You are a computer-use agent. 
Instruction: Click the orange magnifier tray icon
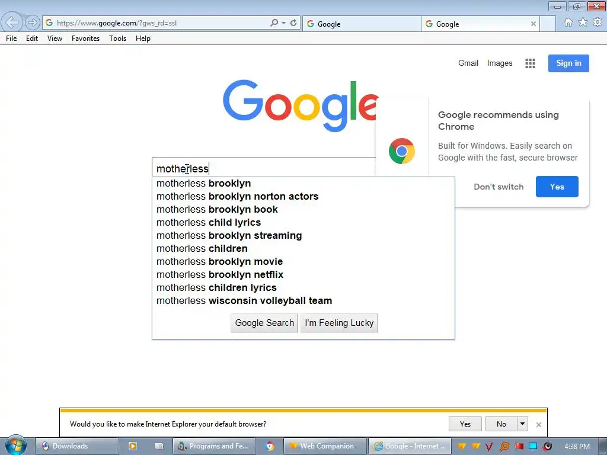click(504, 447)
